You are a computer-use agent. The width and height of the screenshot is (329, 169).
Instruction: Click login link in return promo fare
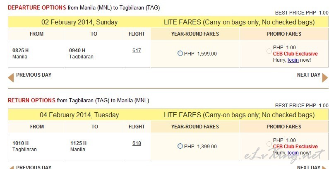tap(293, 153)
